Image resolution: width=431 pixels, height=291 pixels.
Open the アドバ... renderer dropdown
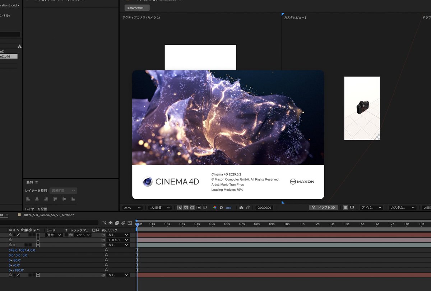371,207
